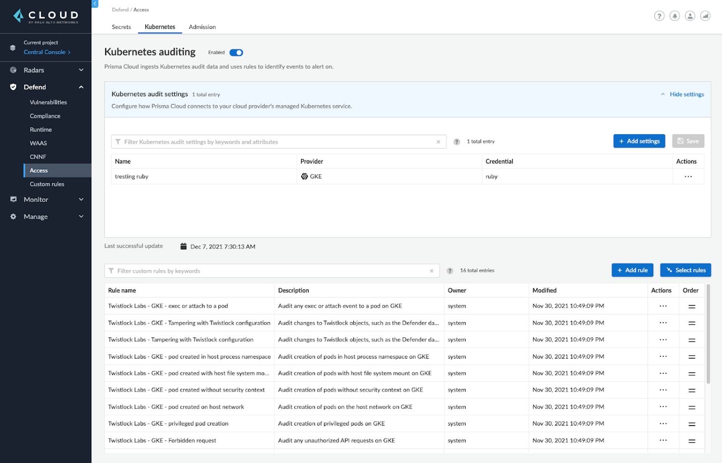Screen dimensions: 722x463
Task: Open the Central Console project selector
Action: [x=47, y=52]
